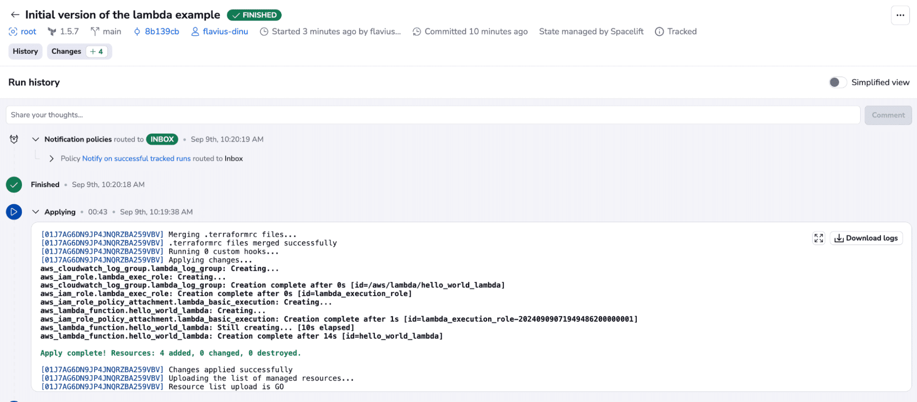917x402 pixels.
Task: Click the Committed history clock icon
Action: click(417, 32)
